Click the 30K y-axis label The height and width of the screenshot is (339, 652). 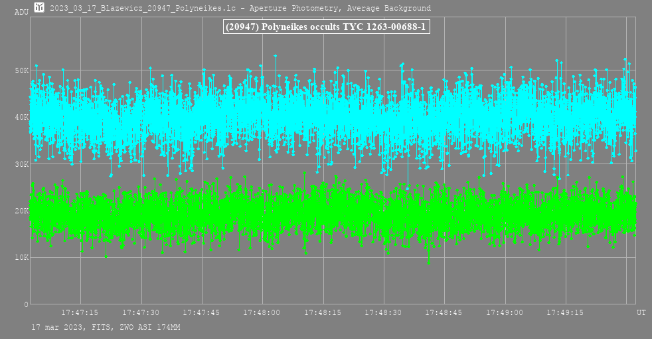pos(22,164)
